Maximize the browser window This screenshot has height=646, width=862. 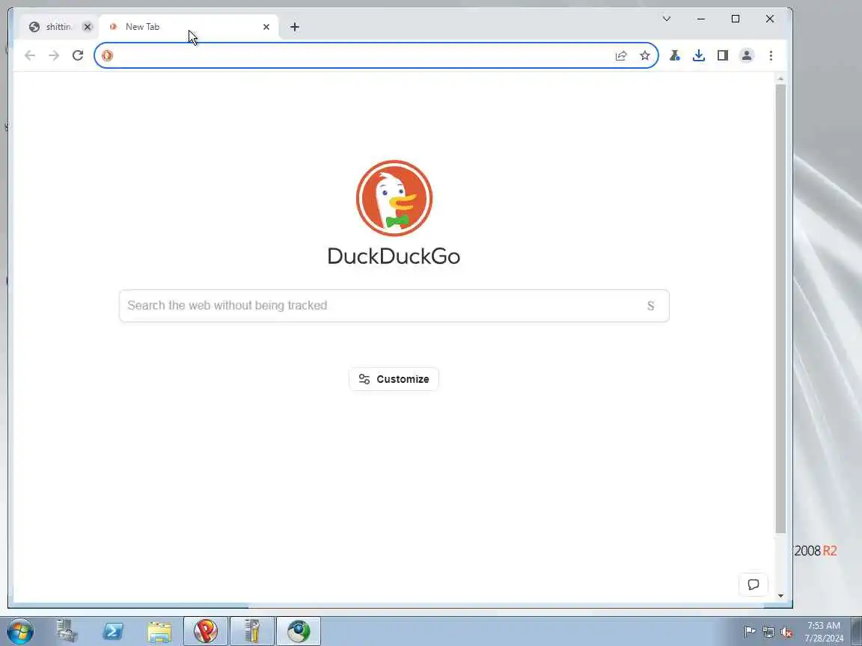(736, 19)
